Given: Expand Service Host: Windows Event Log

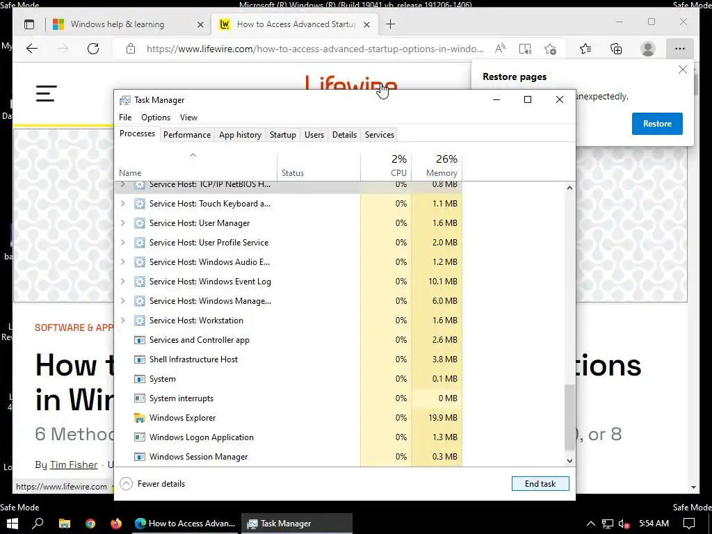Looking at the screenshot, I should pos(122,282).
